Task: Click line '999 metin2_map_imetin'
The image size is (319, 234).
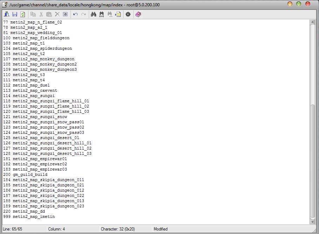Action: 29,217
